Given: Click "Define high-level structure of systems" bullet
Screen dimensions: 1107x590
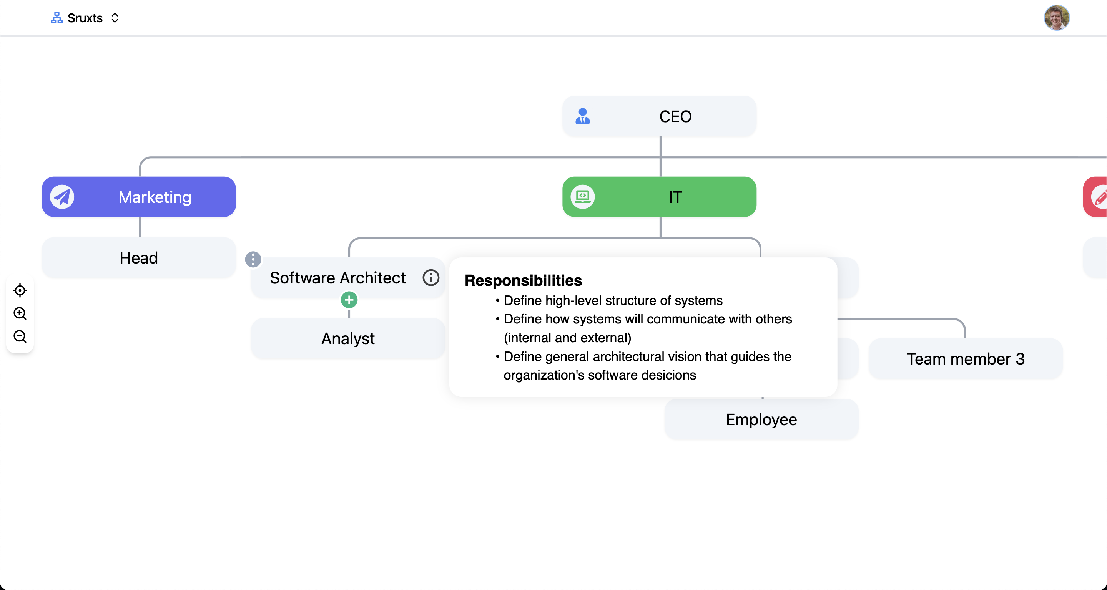Looking at the screenshot, I should click(613, 301).
